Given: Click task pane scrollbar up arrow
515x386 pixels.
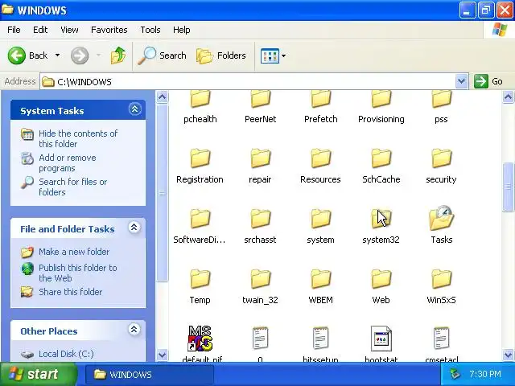Looking at the screenshot, I should click(x=163, y=97).
